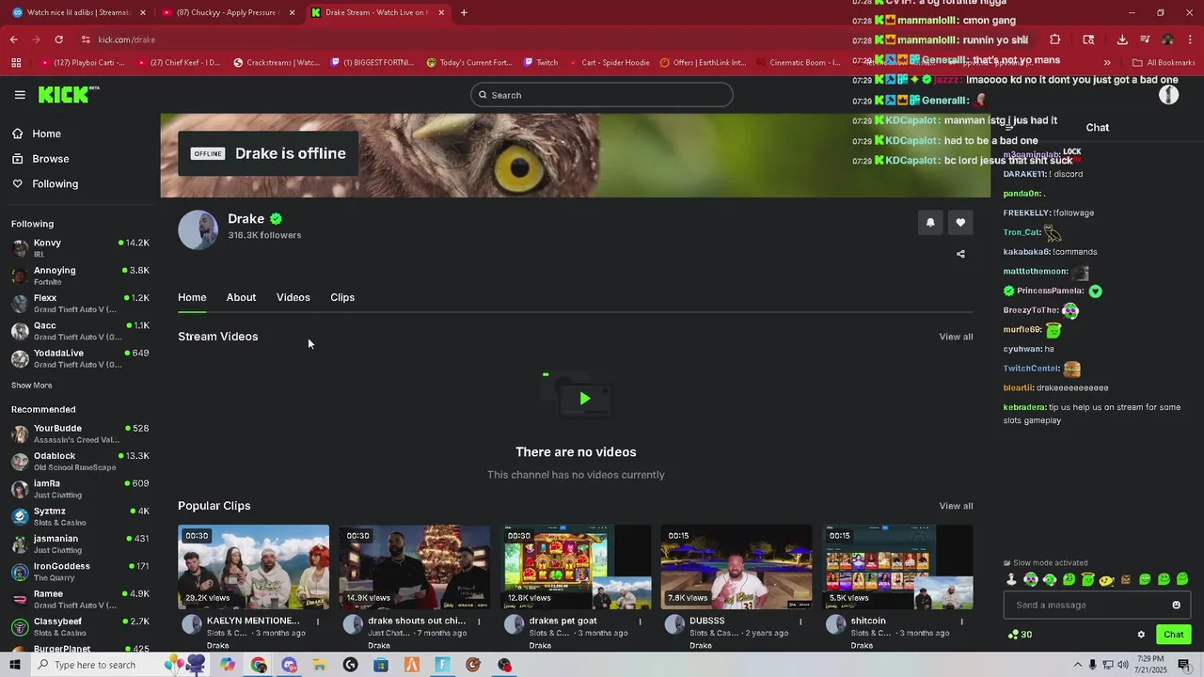Open the options menu for the KAELYN MENTIONE clip

[318, 622]
